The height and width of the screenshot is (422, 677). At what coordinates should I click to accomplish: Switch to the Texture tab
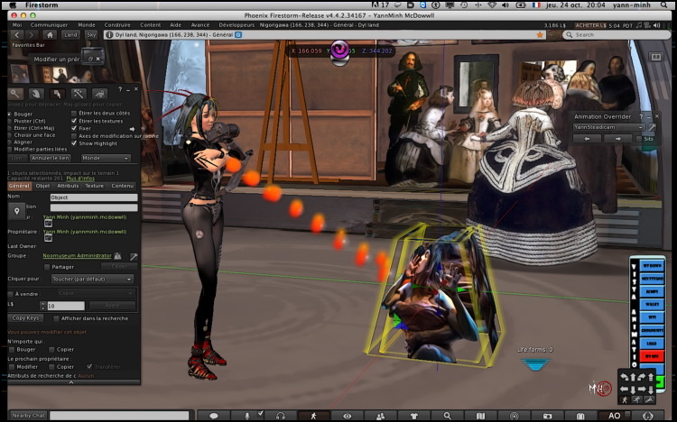coord(94,186)
